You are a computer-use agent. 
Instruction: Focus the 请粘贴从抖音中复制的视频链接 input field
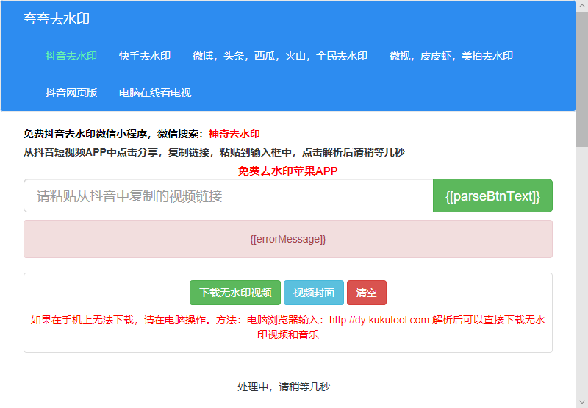(x=229, y=196)
